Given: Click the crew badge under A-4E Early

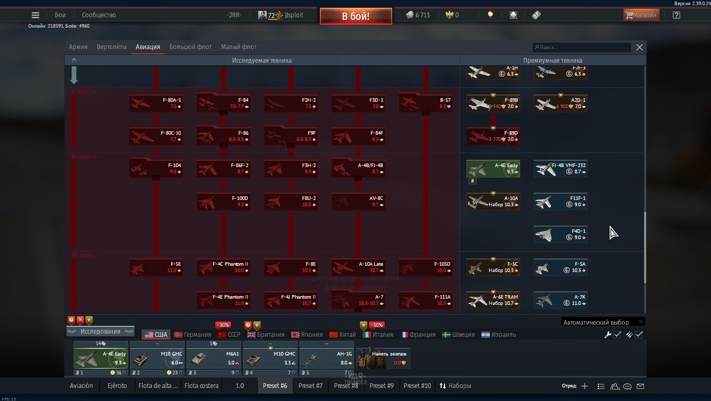Looking at the screenshot, I should [472, 181].
